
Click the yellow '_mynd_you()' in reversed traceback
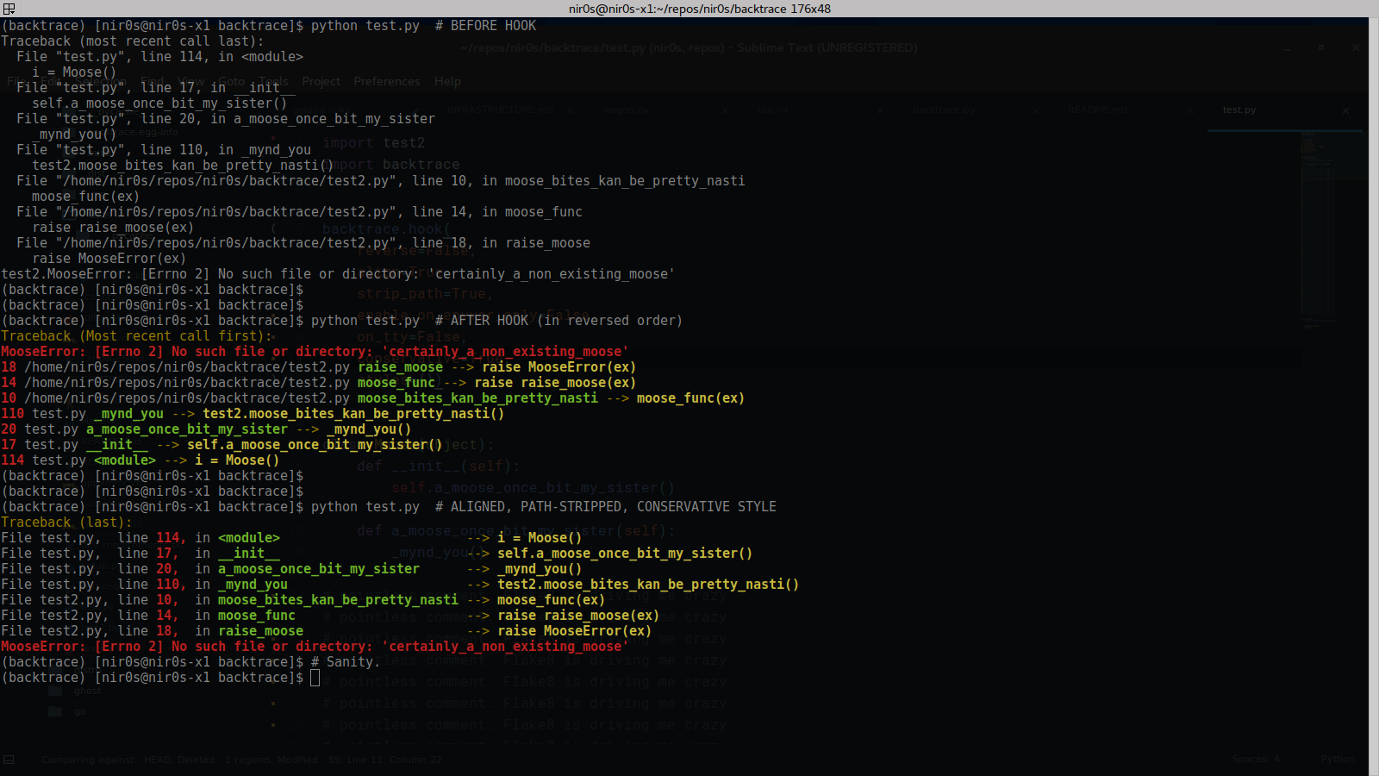[x=369, y=429]
